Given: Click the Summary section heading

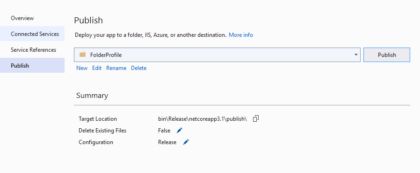Looking at the screenshot, I should 92,96.
